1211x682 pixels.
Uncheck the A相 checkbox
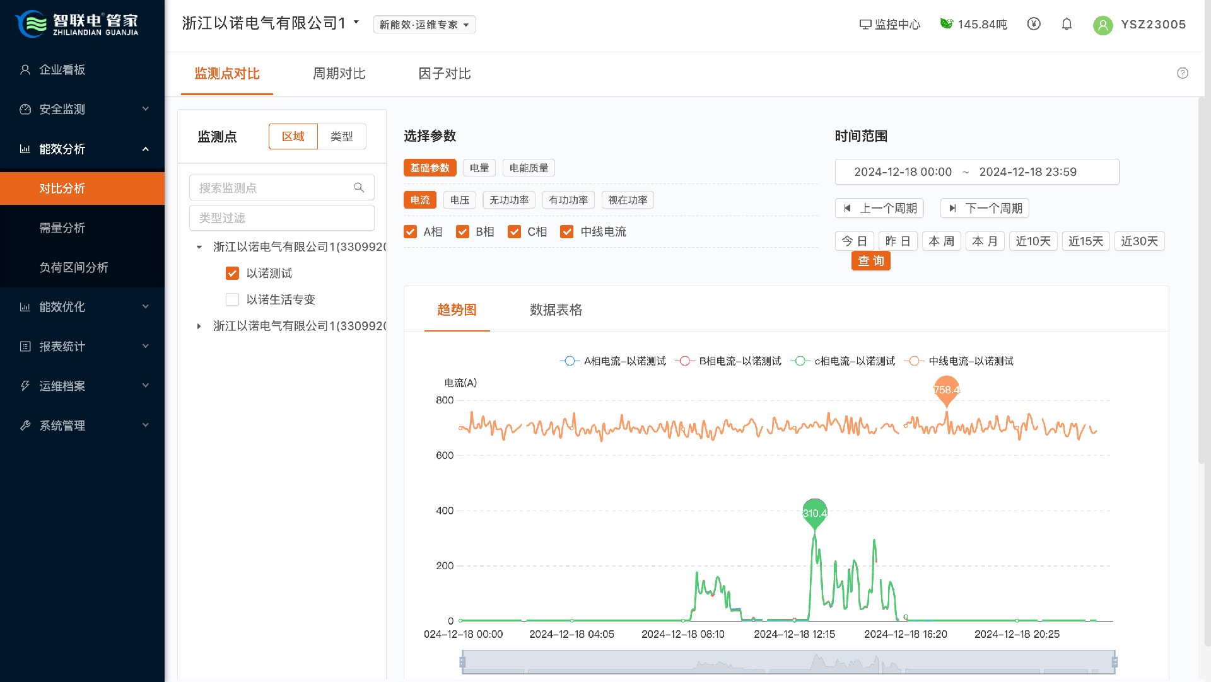411,232
